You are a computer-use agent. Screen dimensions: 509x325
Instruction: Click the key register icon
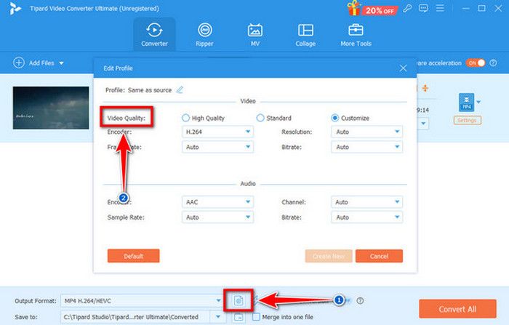(407, 9)
